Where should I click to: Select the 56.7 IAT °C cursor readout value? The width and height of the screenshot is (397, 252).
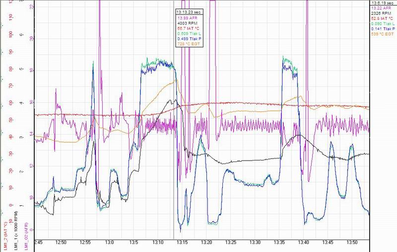pyautogui.click(x=189, y=28)
